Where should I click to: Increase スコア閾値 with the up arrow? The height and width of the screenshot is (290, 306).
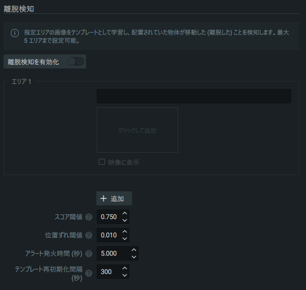(x=125, y=213)
